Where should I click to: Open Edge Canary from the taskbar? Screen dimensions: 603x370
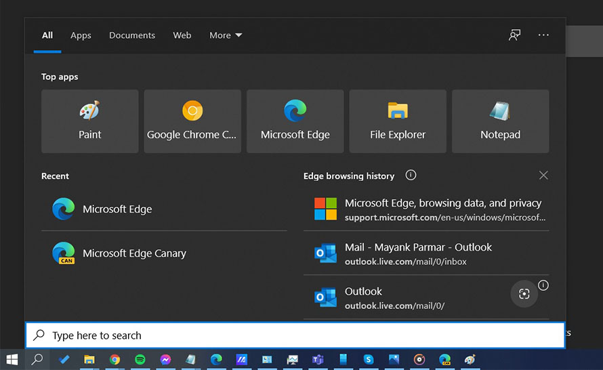tap(444, 360)
